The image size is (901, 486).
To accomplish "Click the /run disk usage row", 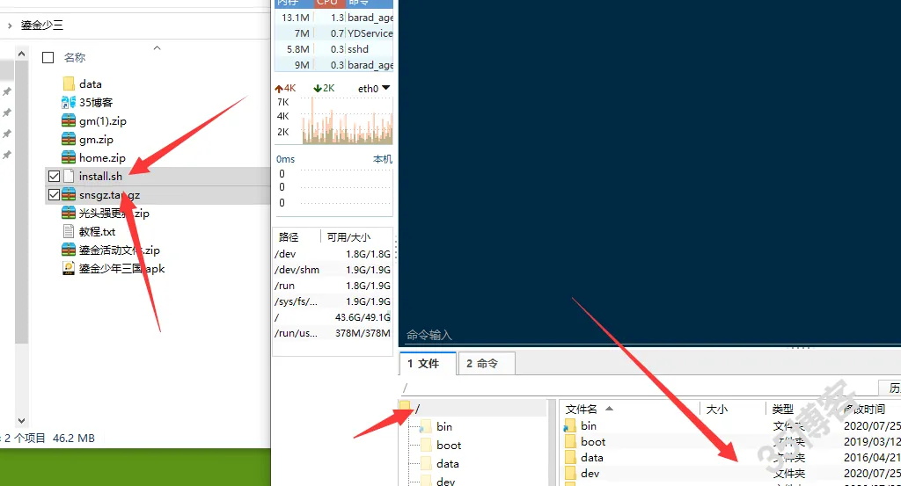I will (x=332, y=285).
